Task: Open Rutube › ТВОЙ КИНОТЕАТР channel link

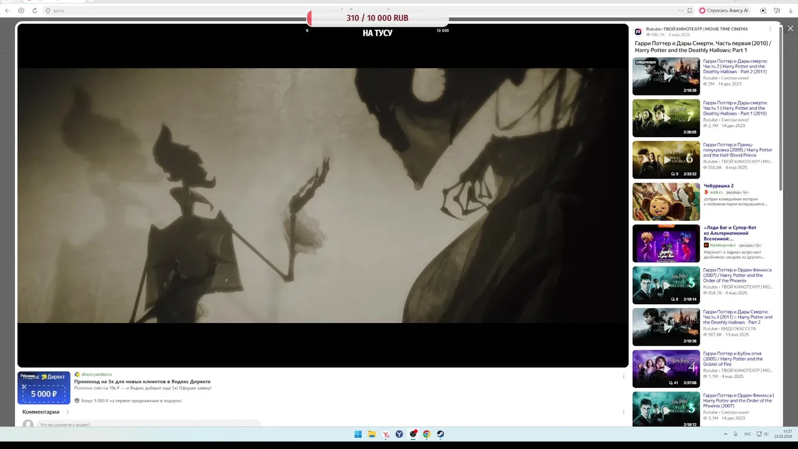Action: 696,29
